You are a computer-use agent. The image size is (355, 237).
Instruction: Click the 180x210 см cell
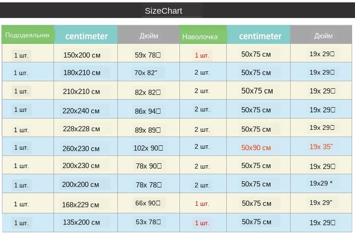tap(82, 73)
